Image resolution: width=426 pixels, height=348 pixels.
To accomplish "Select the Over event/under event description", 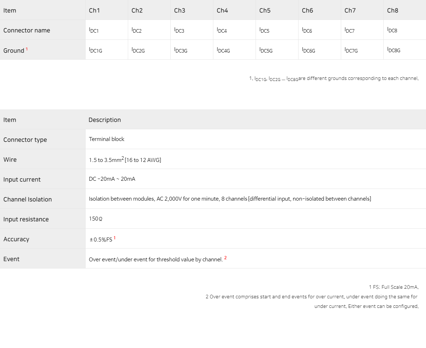I will point(155,259).
